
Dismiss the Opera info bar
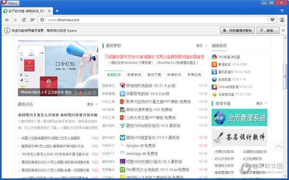point(283,31)
